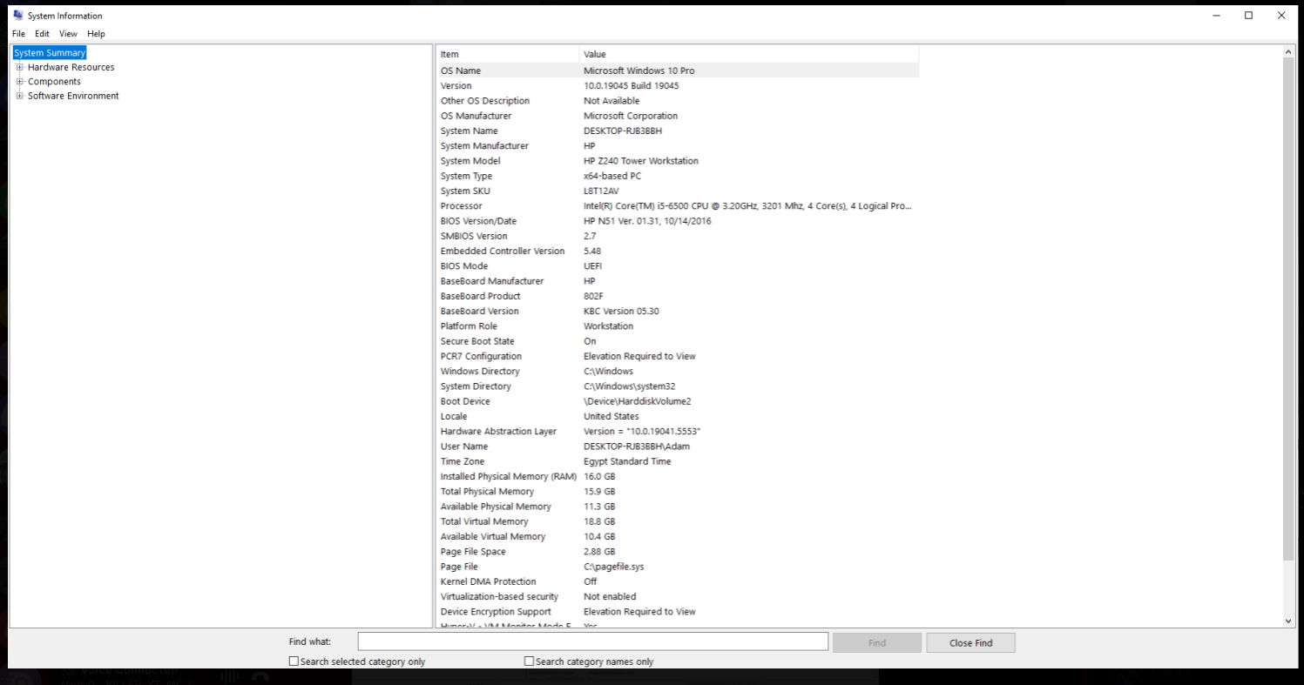This screenshot has height=685, width=1304.
Task: Open the Edit menu
Action: 42,34
